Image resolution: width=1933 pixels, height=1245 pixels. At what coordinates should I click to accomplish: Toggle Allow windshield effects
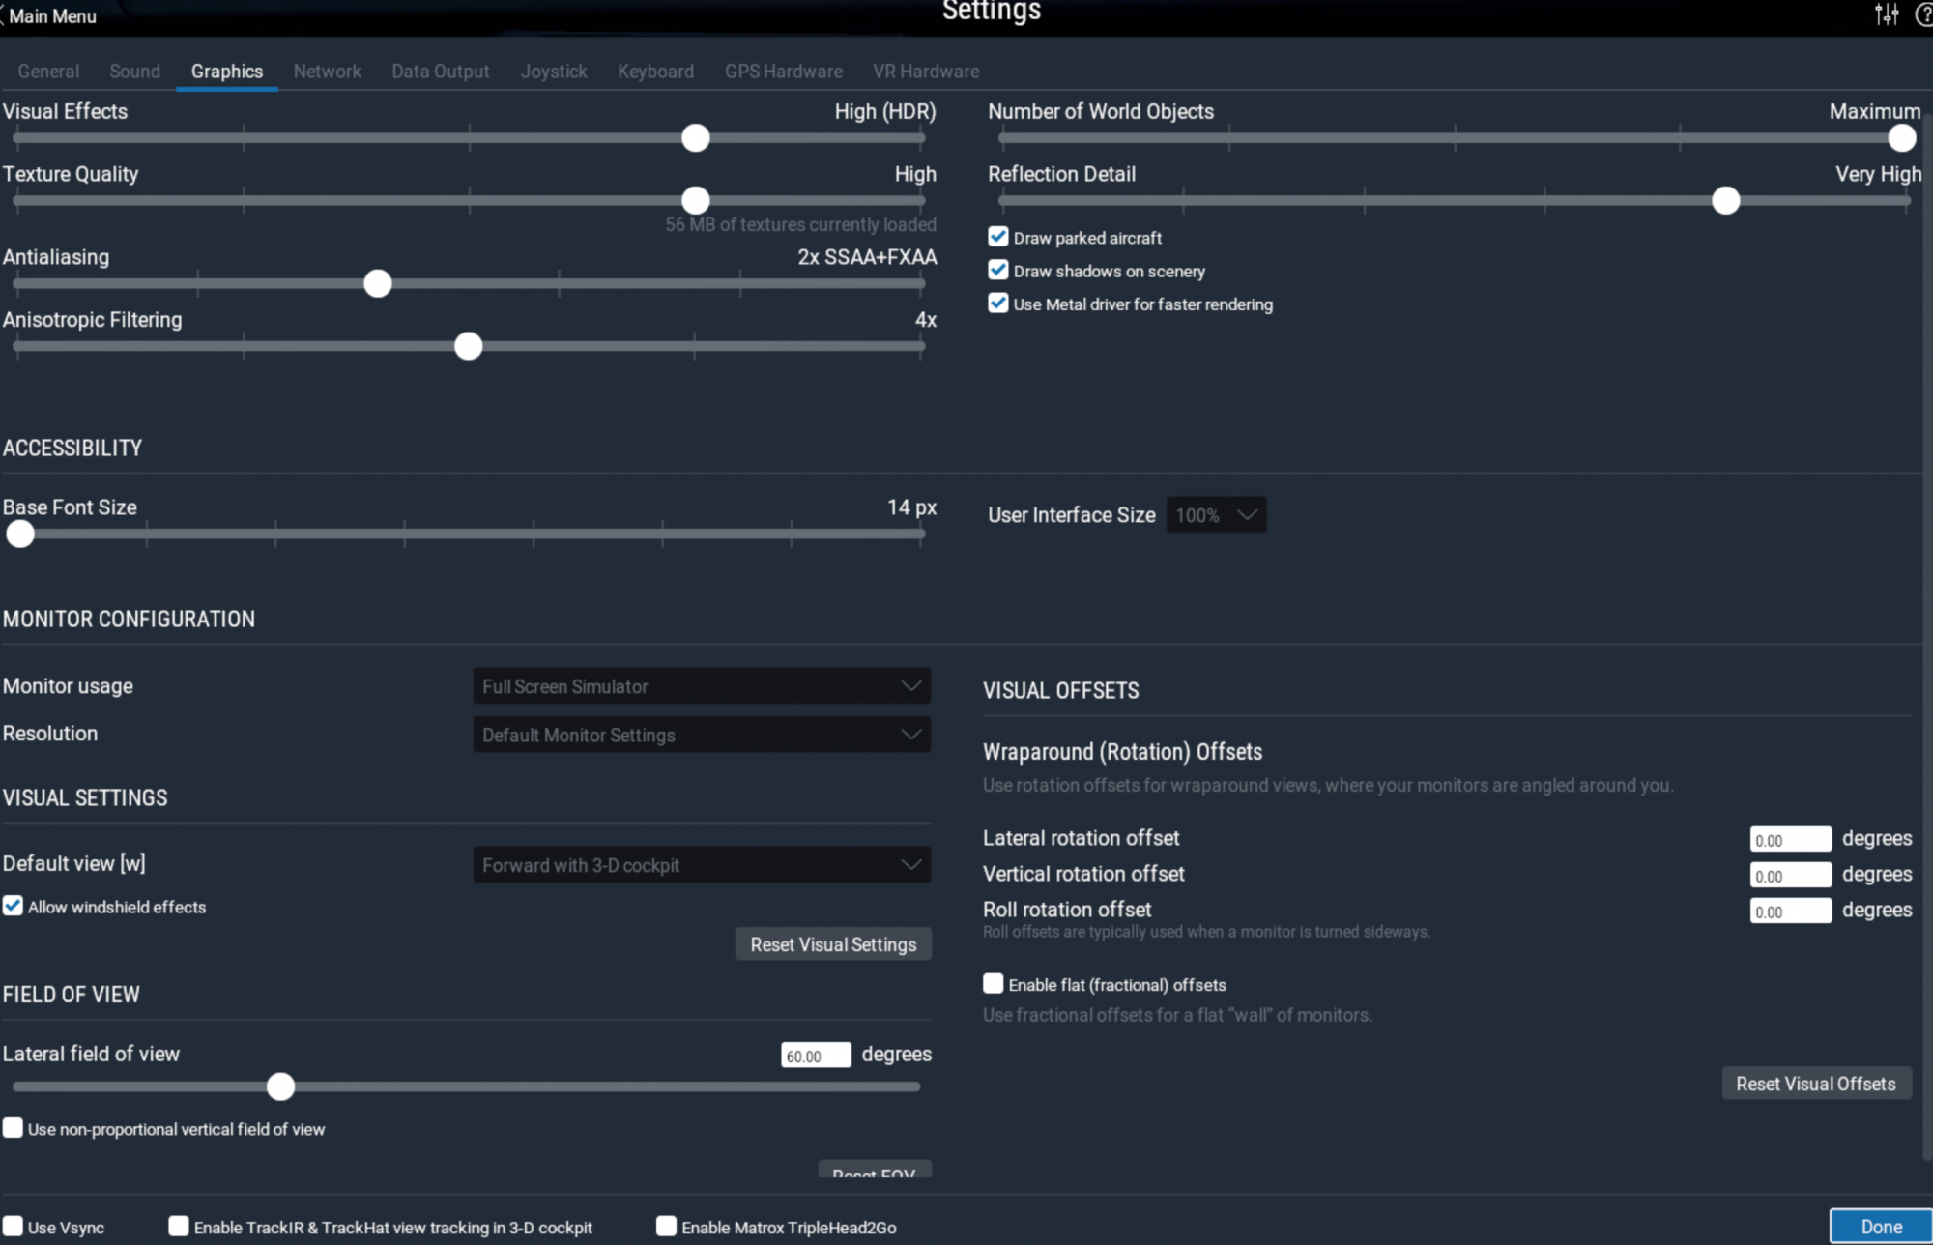pyautogui.click(x=13, y=907)
